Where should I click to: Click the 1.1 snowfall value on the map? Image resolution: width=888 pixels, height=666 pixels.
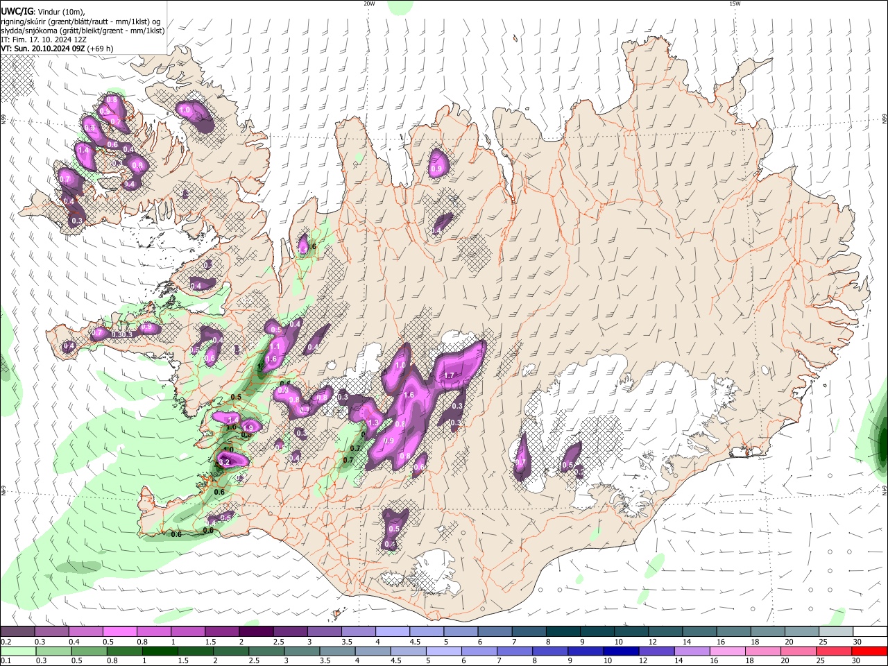[274, 347]
